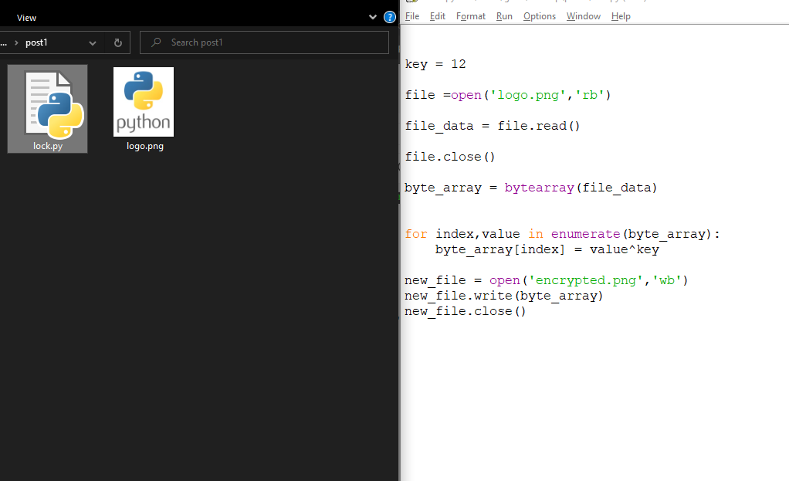Image resolution: width=789 pixels, height=481 pixels.
Task: Open the Format menu in IDLE
Action: point(471,15)
